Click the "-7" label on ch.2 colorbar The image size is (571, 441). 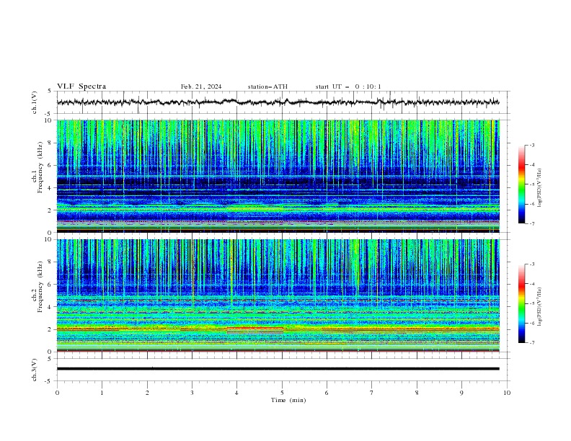[x=531, y=342]
